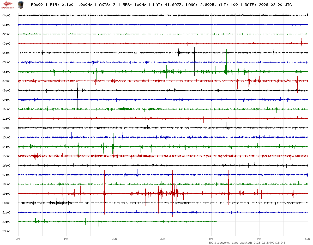Click the geophone sensor icon

point(20,5)
